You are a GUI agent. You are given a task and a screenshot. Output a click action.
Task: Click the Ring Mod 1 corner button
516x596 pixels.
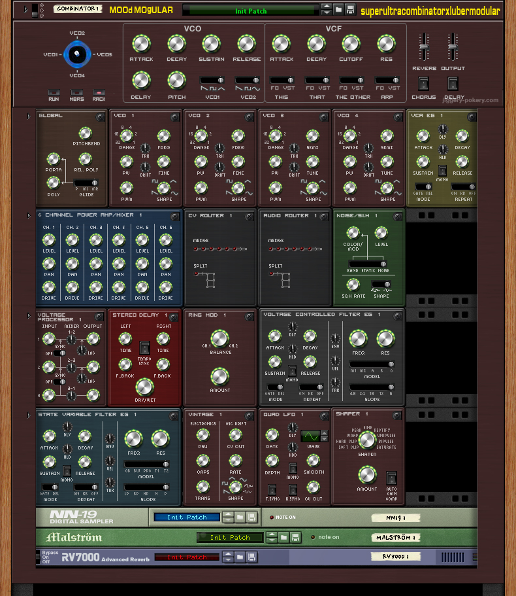250,317
